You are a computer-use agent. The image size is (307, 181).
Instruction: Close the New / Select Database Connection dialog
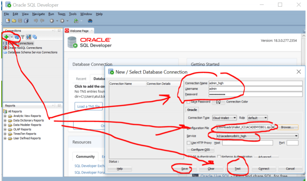point(298,72)
